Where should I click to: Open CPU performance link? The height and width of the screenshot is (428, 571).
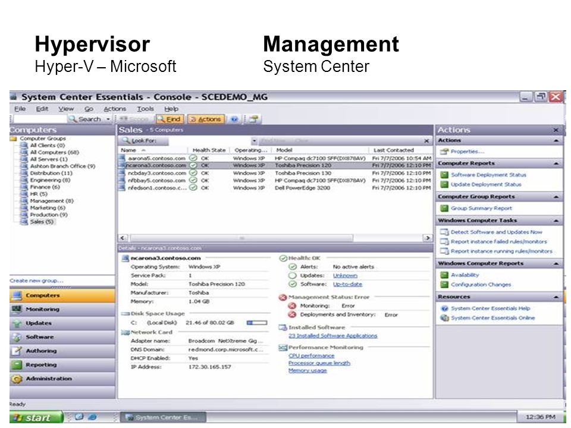311,355
